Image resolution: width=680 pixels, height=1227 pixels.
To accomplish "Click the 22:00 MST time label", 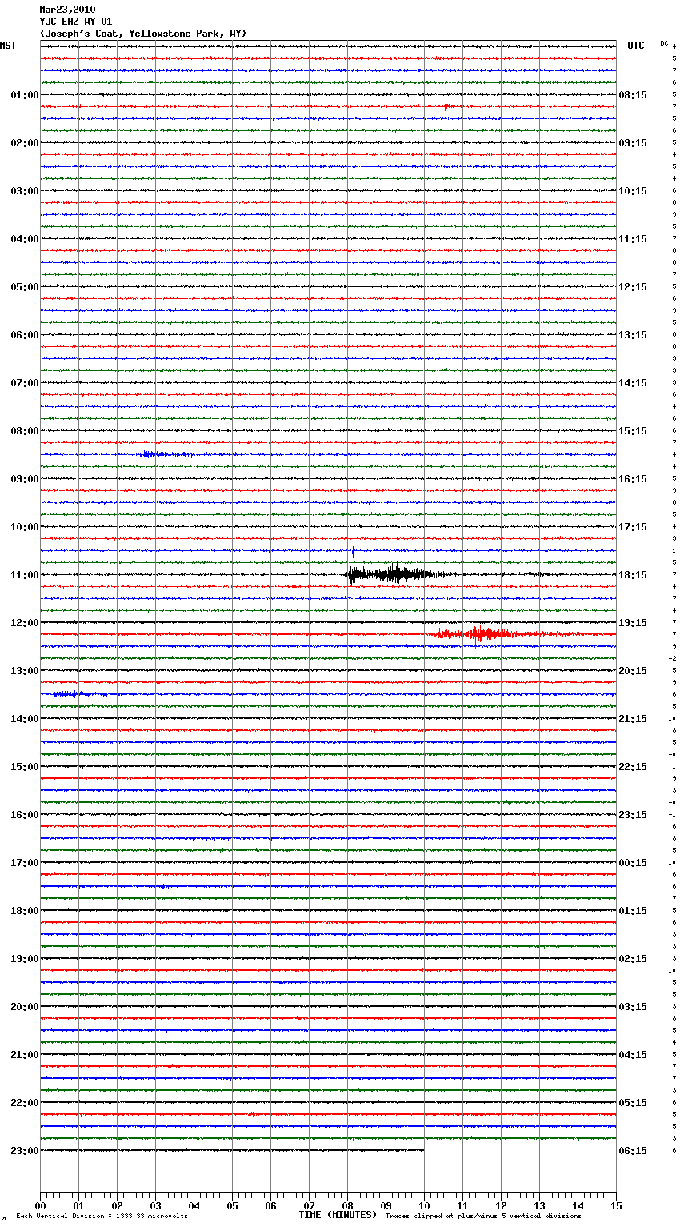I will tap(25, 1103).
